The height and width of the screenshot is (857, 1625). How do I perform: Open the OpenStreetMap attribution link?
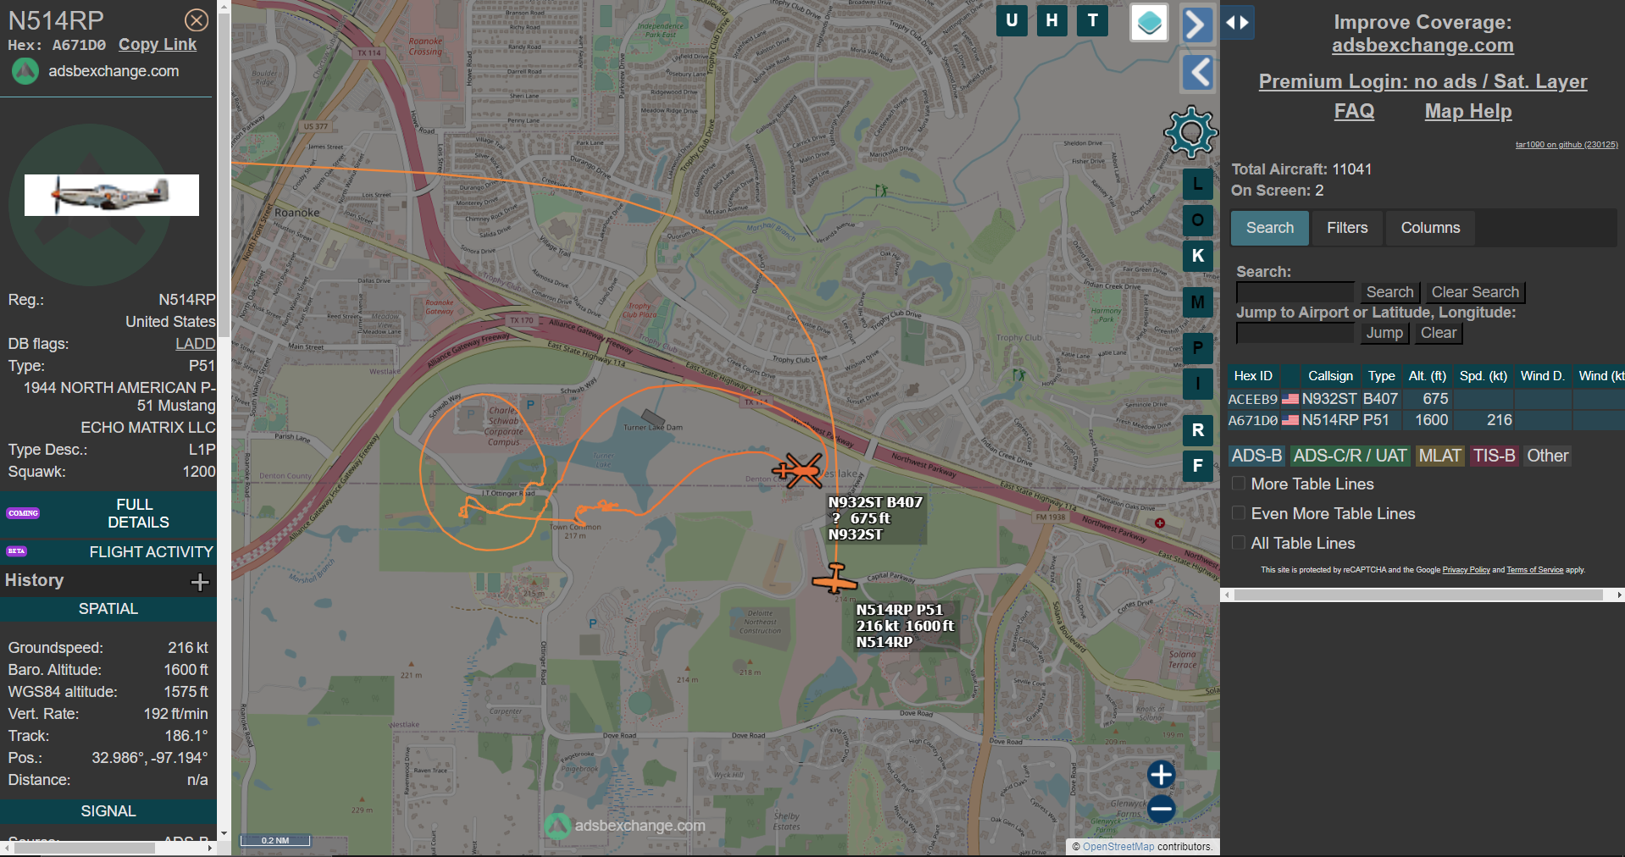[1118, 847]
